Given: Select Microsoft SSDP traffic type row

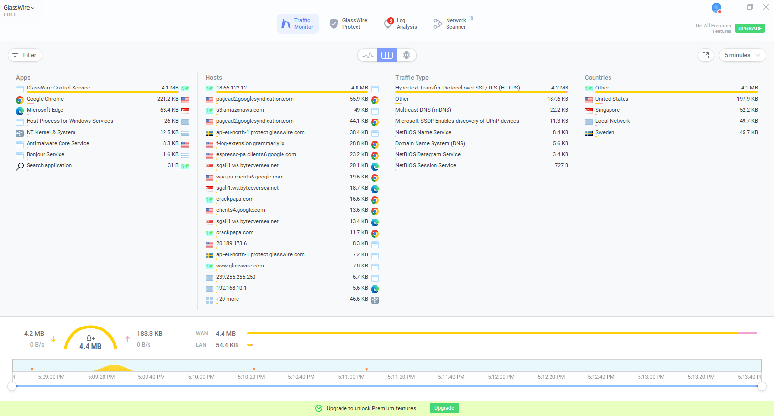Looking at the screenshot, I should coord(482,121).
